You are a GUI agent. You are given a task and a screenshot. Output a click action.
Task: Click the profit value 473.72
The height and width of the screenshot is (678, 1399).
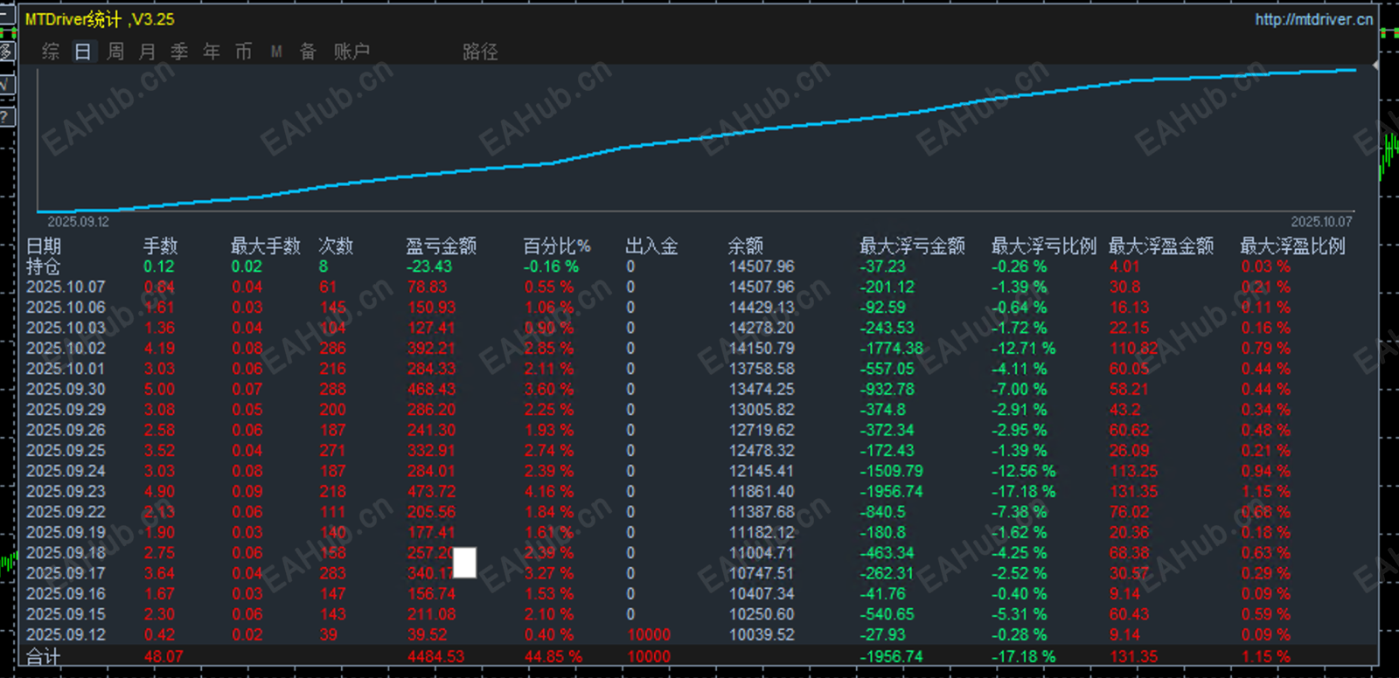[431, 492]
